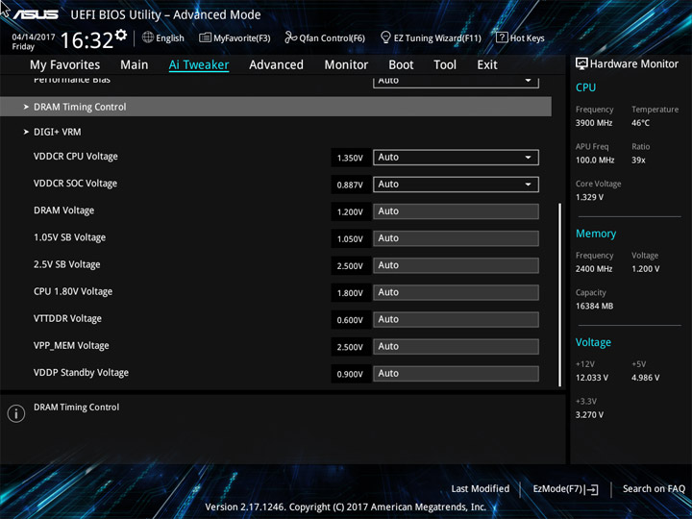Screen dimensions: 692x519
Task: Click +3.3V reading 3.270 V
Action: (x=589, y=415)
